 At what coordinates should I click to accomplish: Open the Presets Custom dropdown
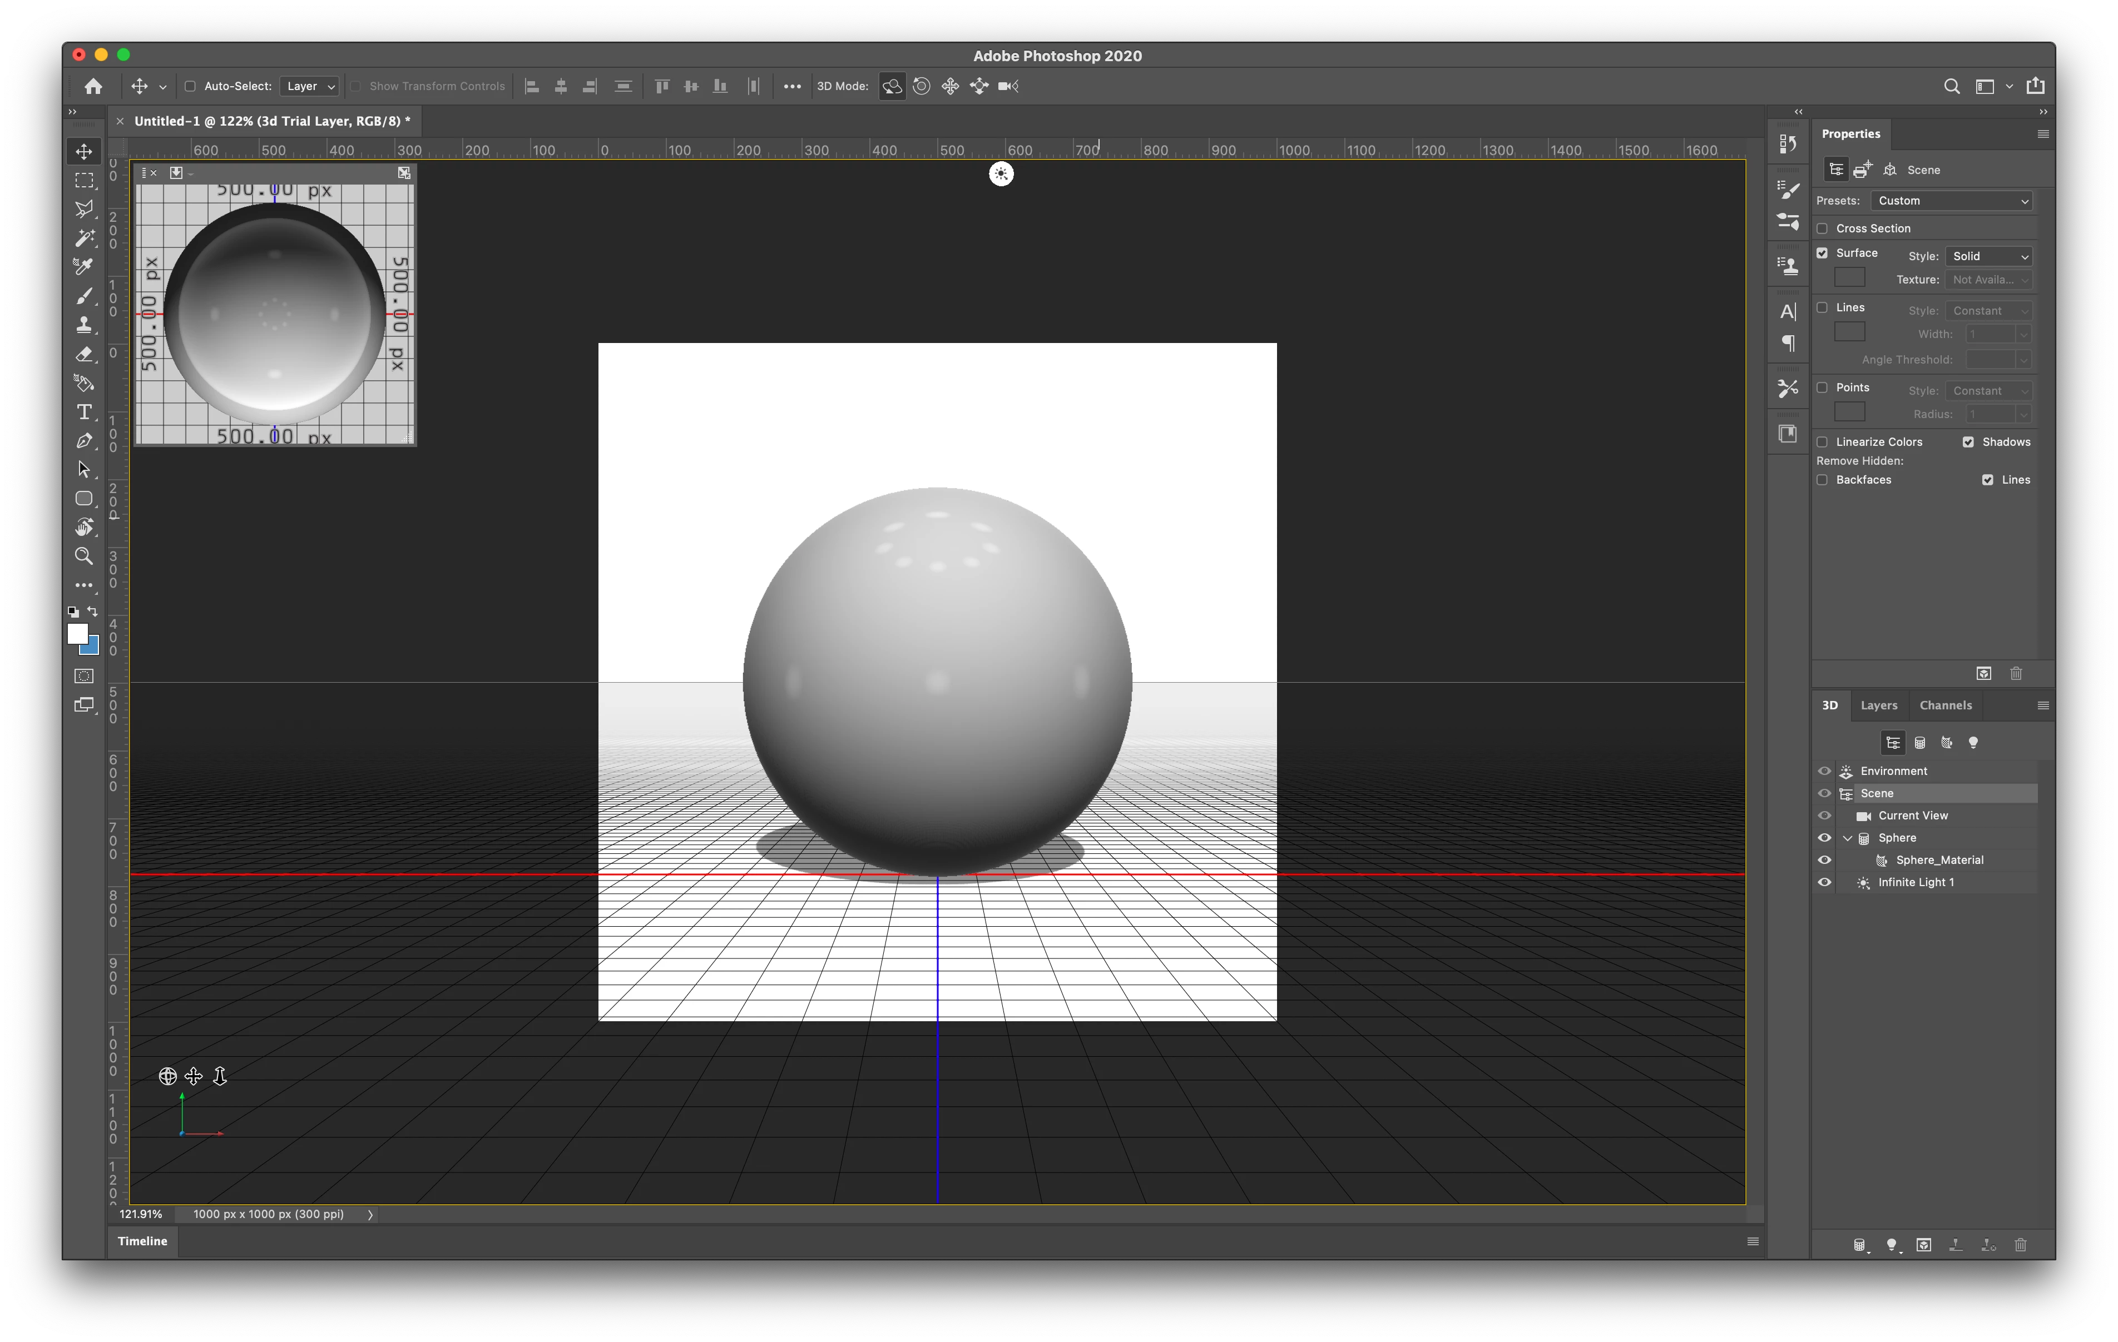click(x=1951, y=201)
